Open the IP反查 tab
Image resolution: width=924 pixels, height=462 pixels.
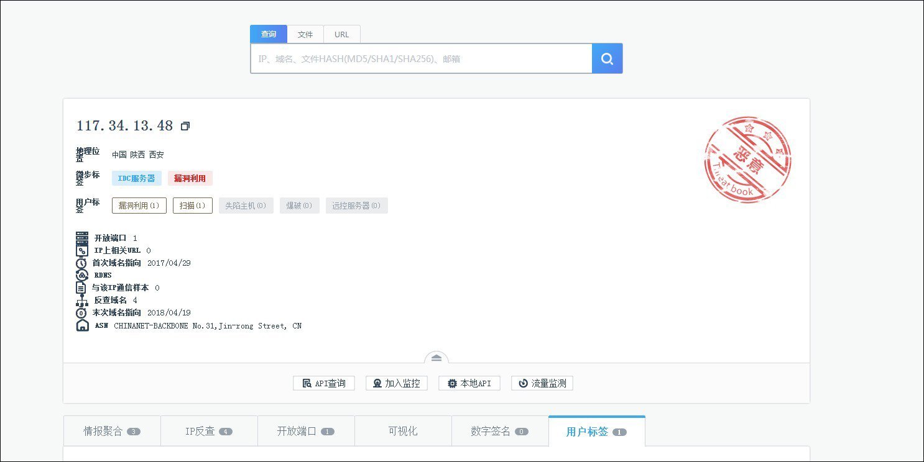(208, 431)
